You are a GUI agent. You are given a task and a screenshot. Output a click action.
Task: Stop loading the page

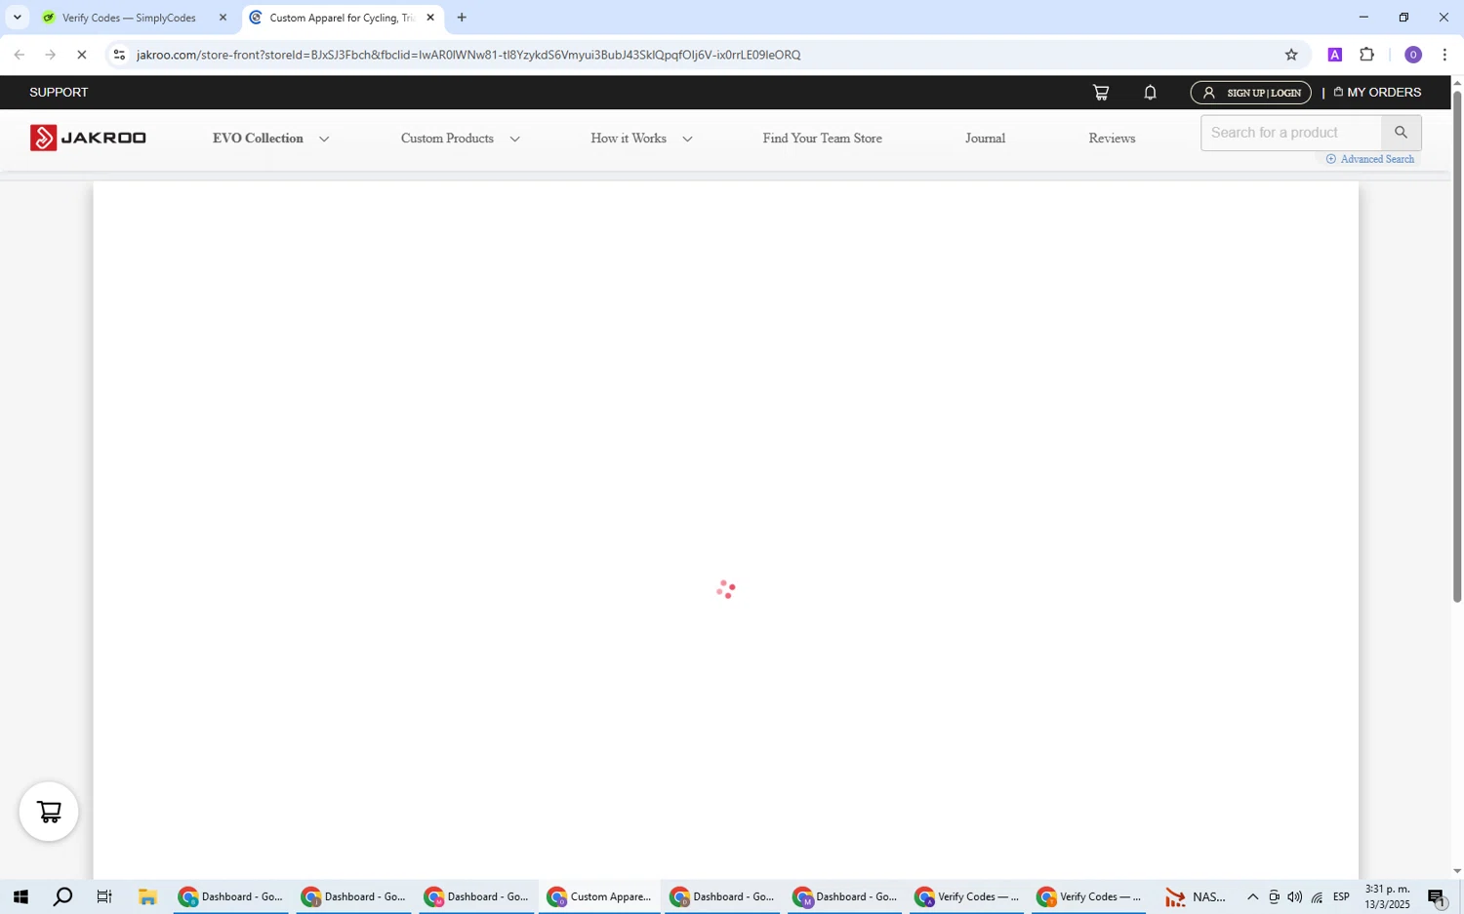click(x=82, y=55)
